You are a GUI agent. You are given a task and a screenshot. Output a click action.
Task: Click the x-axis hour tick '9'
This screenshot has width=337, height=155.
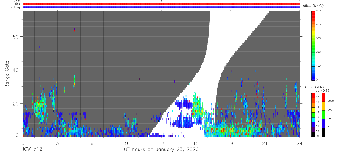coord(127,143)
